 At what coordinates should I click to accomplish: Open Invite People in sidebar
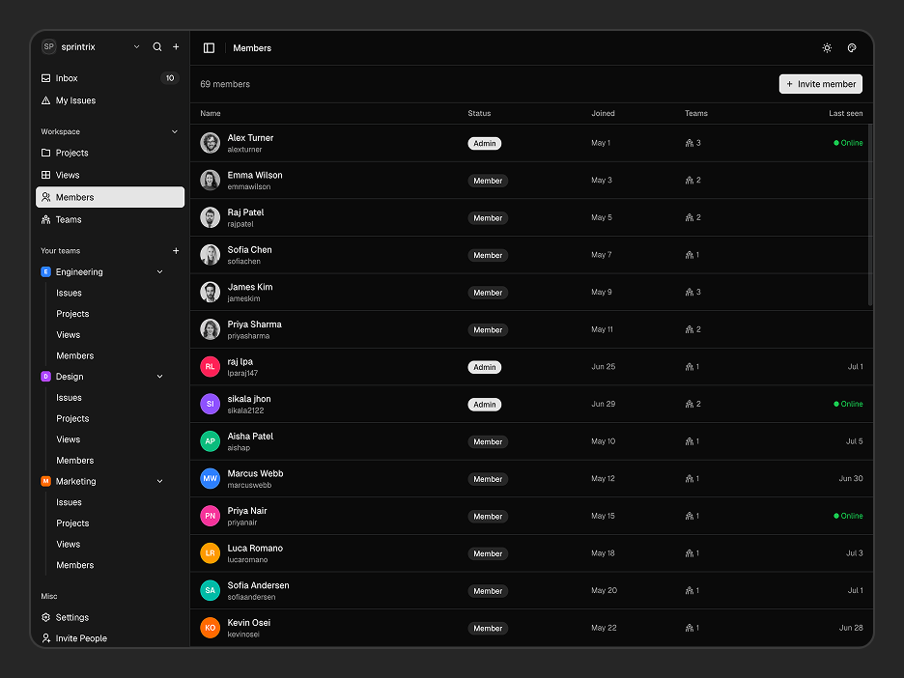click(110, 638)
